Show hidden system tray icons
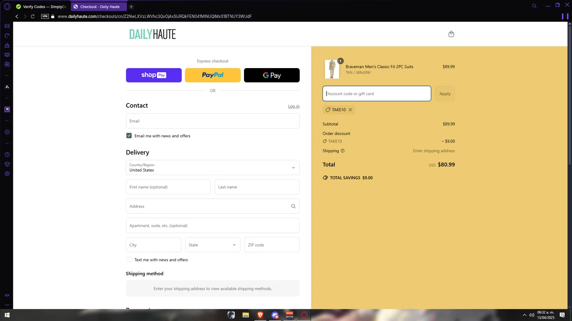The width and height of the screenshot is (572, 321). click(524, 315)
